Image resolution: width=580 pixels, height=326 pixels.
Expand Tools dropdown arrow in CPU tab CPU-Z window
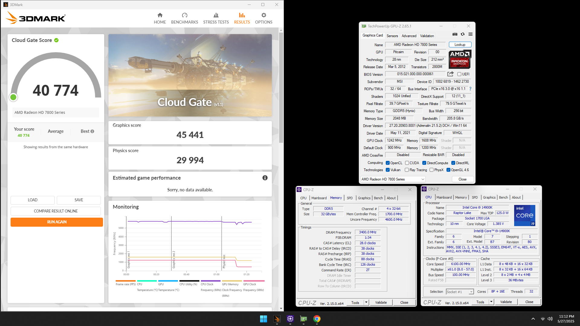[x=491, y=302]
